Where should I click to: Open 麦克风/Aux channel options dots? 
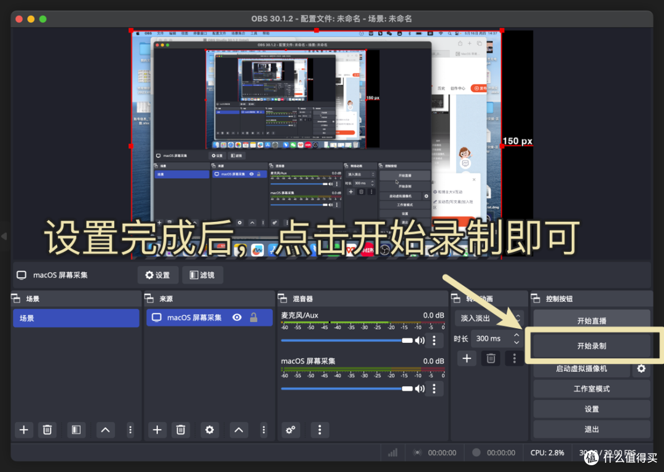pos(434,340)
